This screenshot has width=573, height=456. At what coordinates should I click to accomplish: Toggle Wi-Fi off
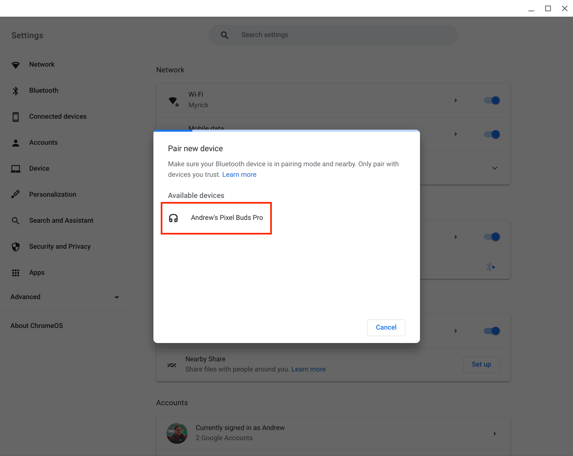coord(491,100)
